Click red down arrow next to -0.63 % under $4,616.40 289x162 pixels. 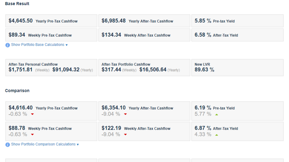pos(32,114)
